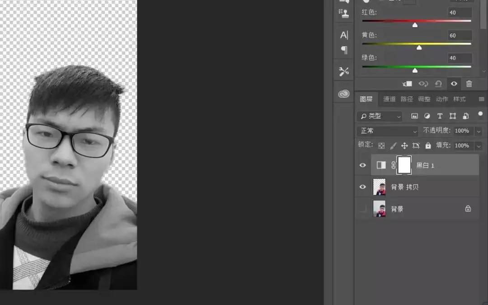Click the 黄色 label
This screenshot has height=305, width=488.
point(369,35)
